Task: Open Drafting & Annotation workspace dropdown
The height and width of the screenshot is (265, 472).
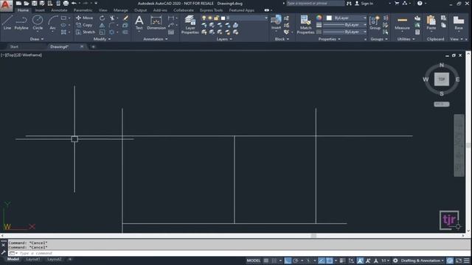Action: point(423,261)
